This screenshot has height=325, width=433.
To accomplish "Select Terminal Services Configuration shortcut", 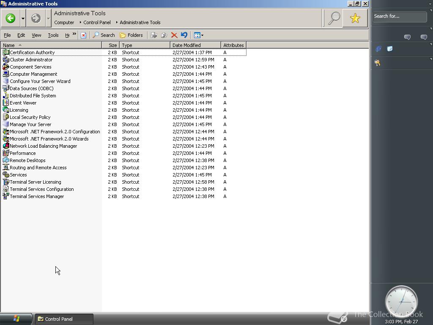I will tap(42, 189).
